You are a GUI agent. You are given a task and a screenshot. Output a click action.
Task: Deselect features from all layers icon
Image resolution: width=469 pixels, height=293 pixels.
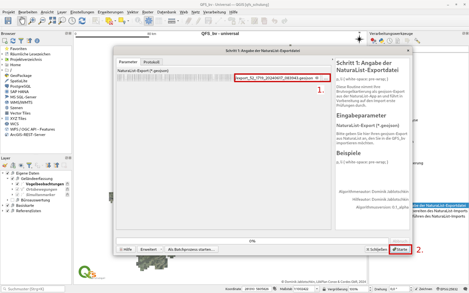(x=109, y=21)
